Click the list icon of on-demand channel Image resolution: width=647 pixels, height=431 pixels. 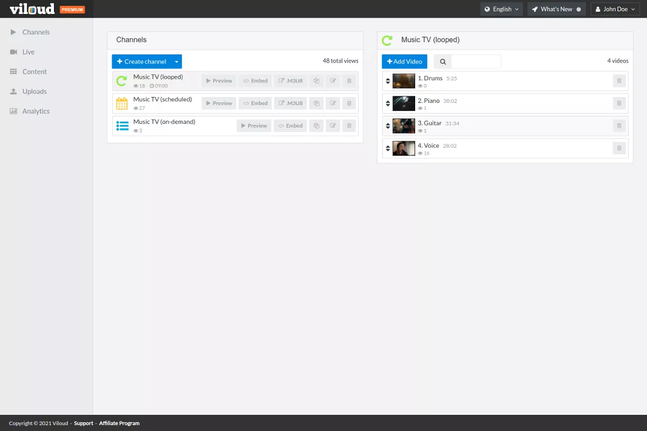pyautogui.click(x=122, y=126)
